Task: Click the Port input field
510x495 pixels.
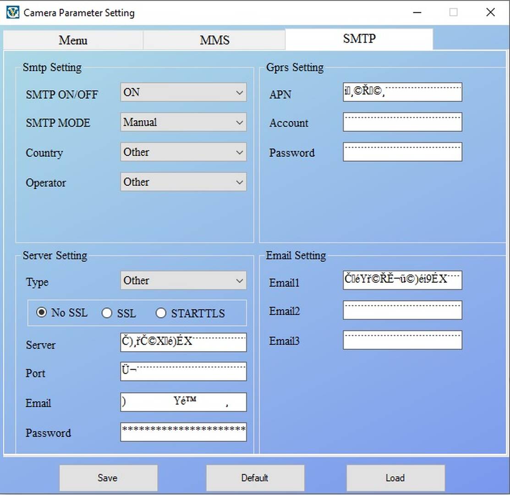Action: pyautogui.click(x=183, y=372)
